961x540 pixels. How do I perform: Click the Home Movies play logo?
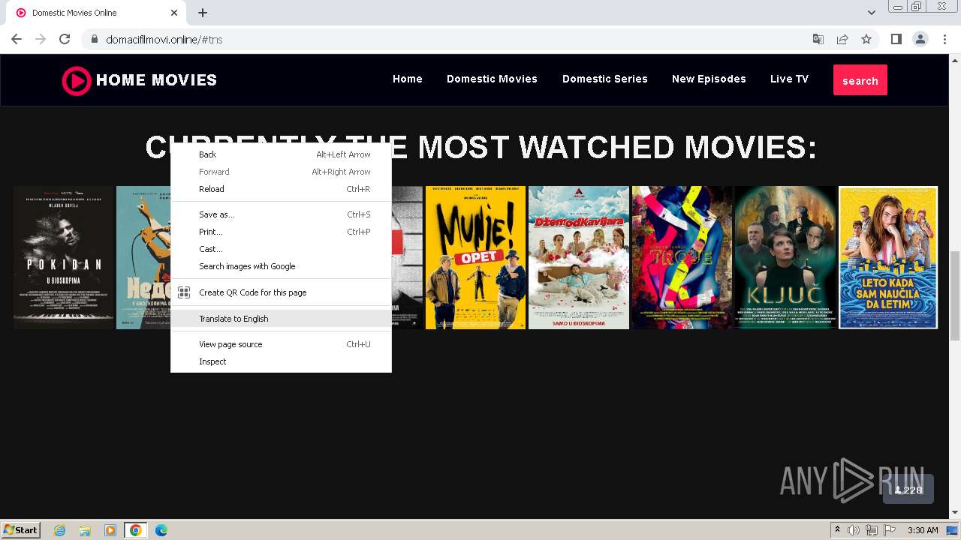point(76,80)
